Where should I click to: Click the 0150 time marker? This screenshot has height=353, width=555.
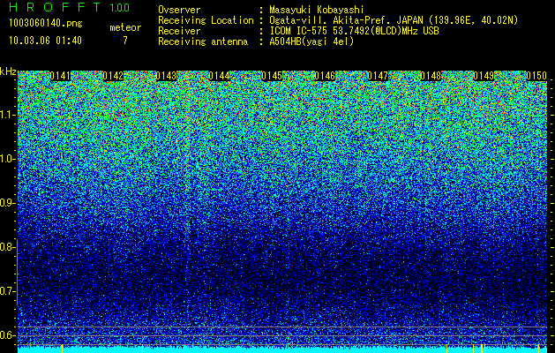536,76
